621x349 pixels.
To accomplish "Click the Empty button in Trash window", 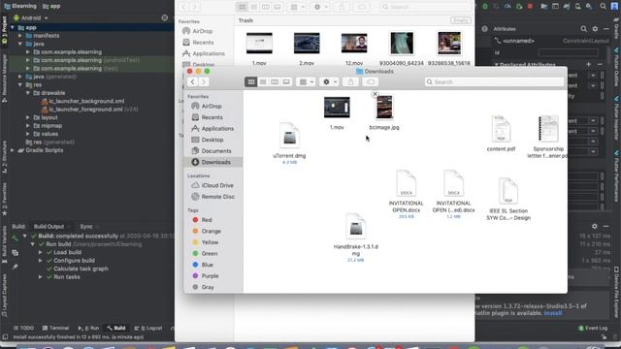I will (461, 20).
